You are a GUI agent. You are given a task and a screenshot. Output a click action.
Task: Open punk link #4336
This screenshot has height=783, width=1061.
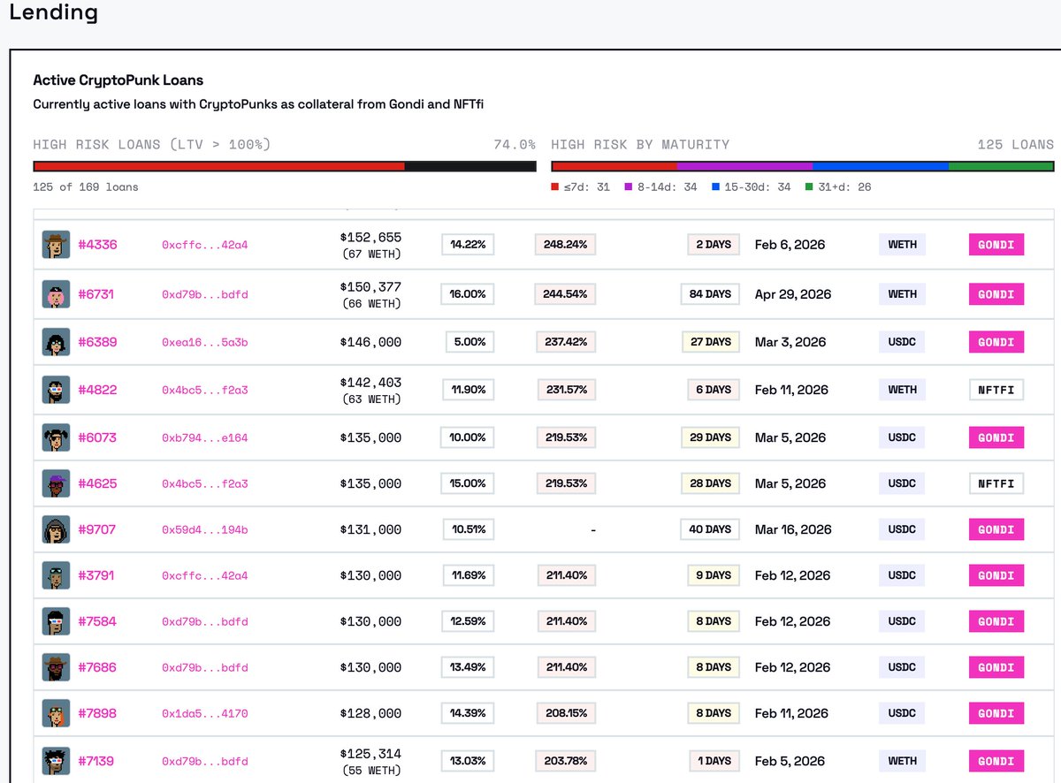coord(97,245)
